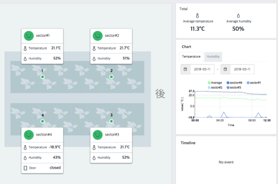Select the Temperature chart tab
Viewport: 278px width, 184px height.
(x=191, y=57)
